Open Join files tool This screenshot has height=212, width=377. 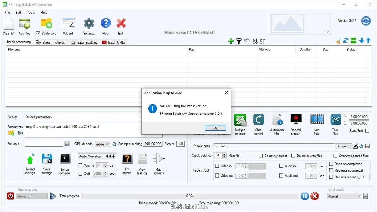pyautogui.click(x=317, y=119)
